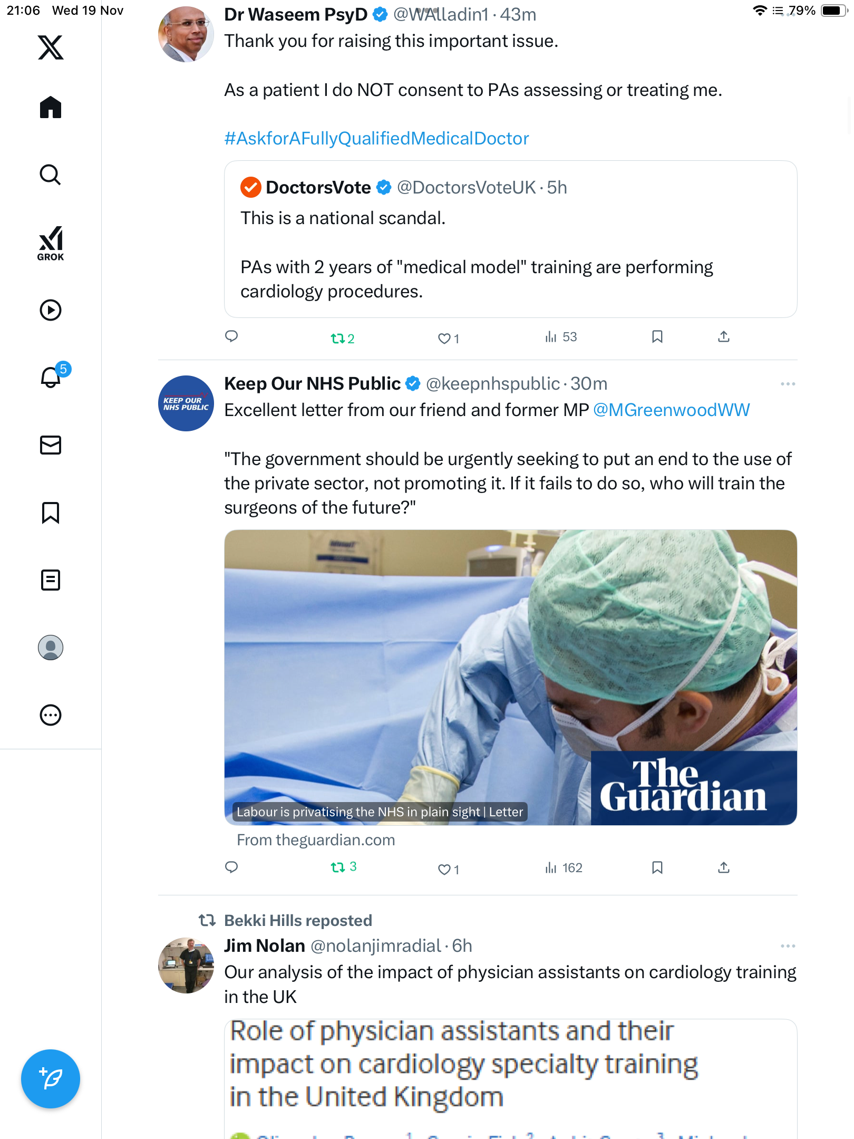
Task: Open the profile page from sidebar
Action: click(51, 648)
